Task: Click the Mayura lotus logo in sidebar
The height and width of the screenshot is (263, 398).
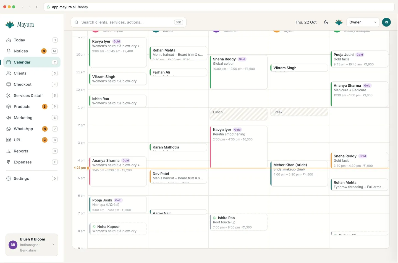Action: coord(10,25)
